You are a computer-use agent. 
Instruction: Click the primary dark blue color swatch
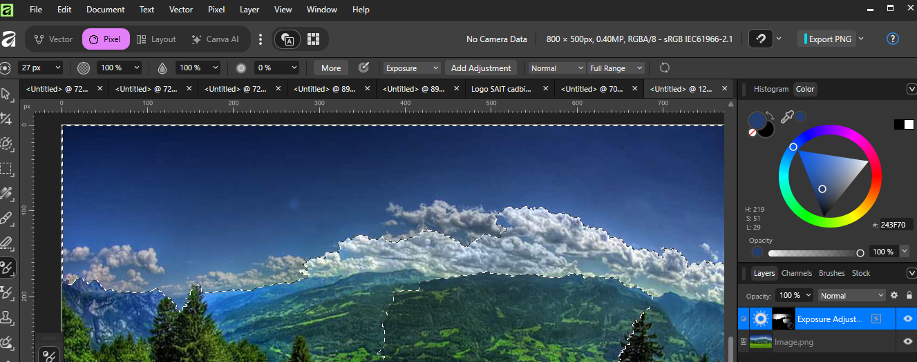pos(758,121)
